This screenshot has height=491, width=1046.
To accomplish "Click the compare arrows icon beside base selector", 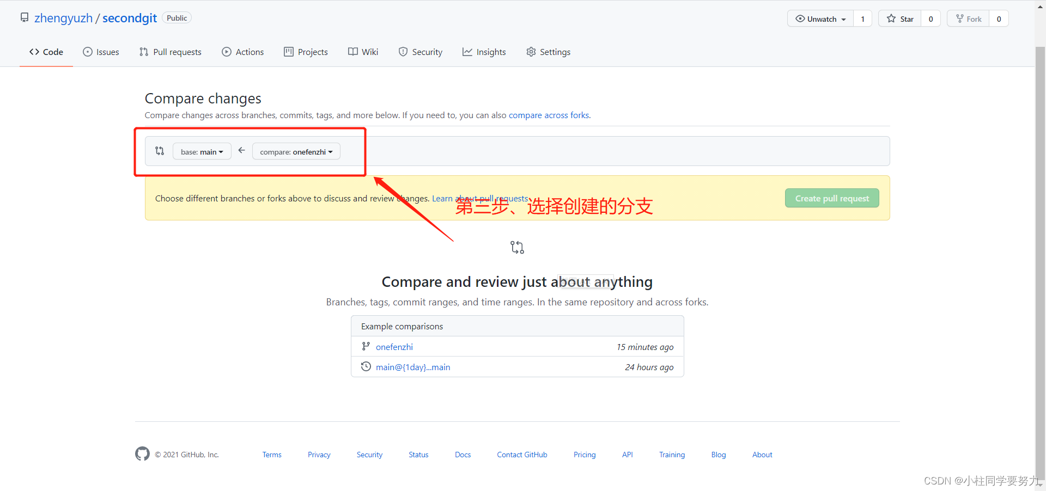I will [x=160, y=151].
